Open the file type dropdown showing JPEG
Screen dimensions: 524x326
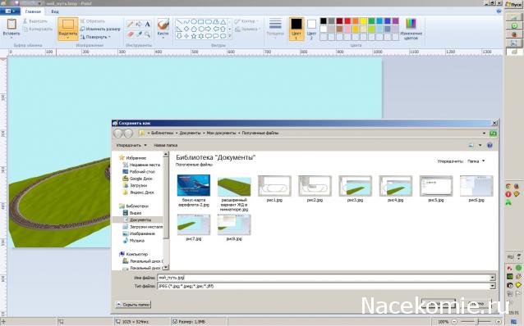tap(326, 286)
